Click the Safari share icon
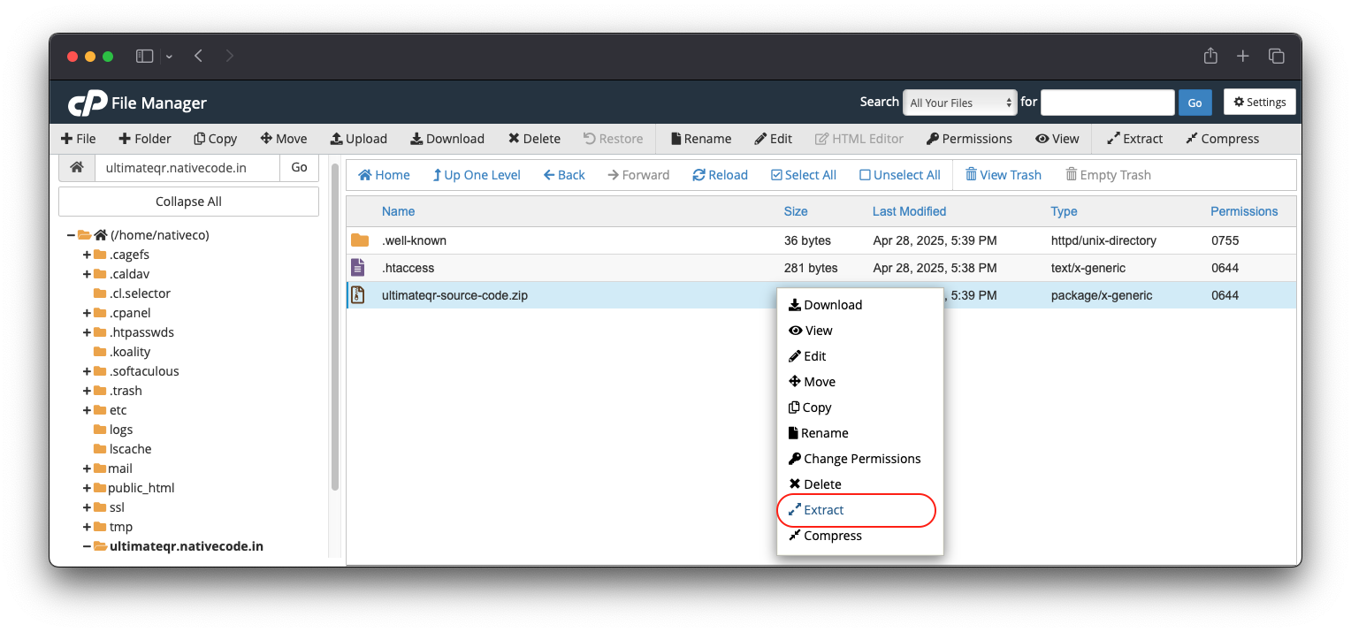Screen dimensions: 1351x632 coord(1210,56)
